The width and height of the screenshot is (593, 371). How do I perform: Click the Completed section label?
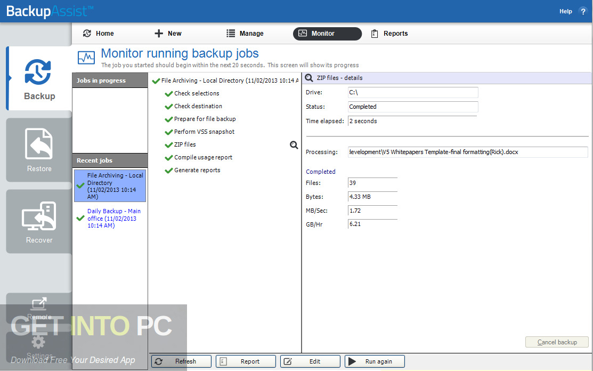coord(320,172)
